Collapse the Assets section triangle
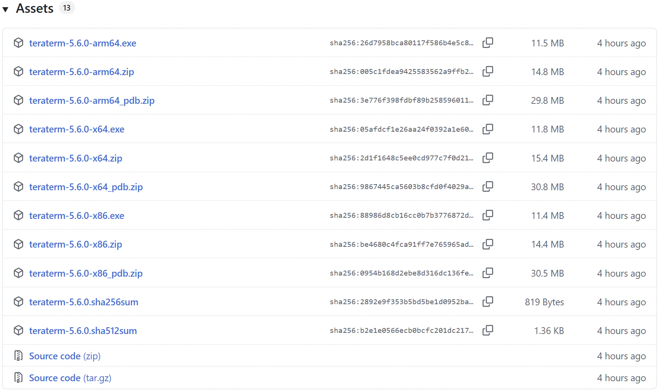 pos(5,9)
